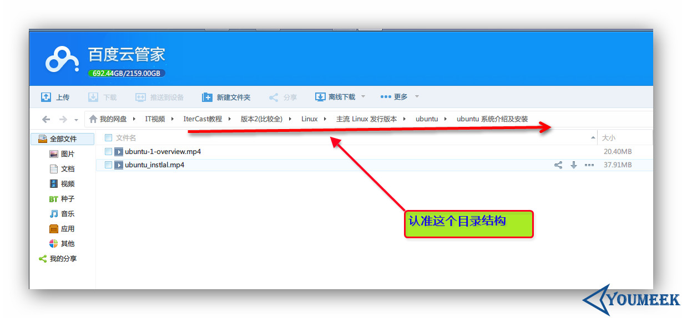This screenshot has height=318, width=682.
Task: Tick the checkbox for ubuntu_instlal.mp4
Action: (x=109, y=165)
